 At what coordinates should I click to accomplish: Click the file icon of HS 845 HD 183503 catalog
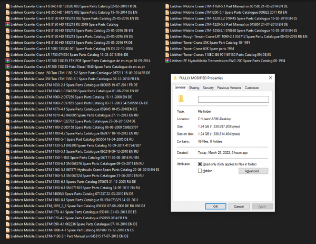(x=8, y=6)
